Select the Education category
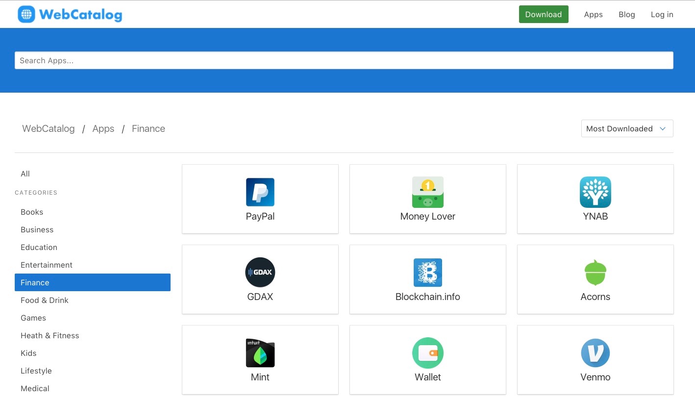 93,247
